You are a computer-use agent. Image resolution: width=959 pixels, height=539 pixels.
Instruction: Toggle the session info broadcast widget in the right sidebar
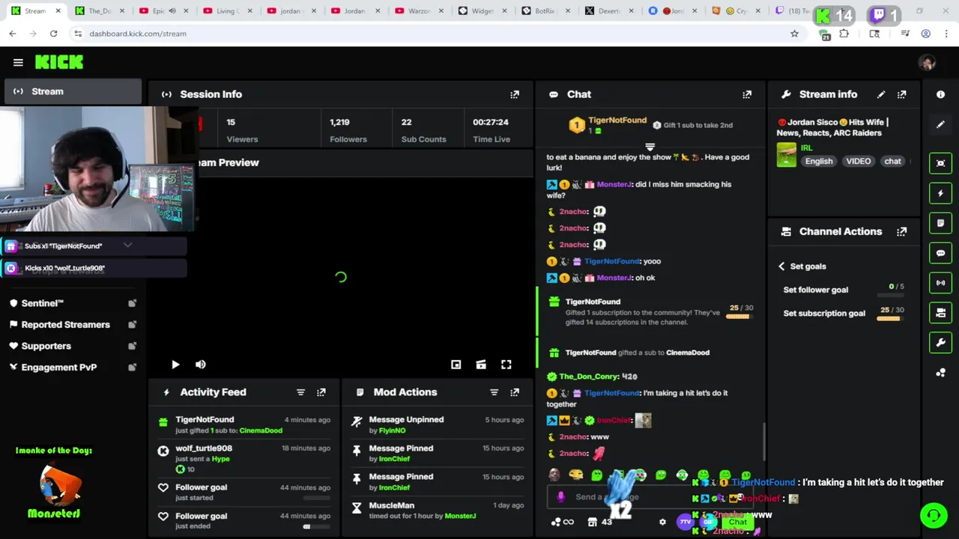point(940,283)
